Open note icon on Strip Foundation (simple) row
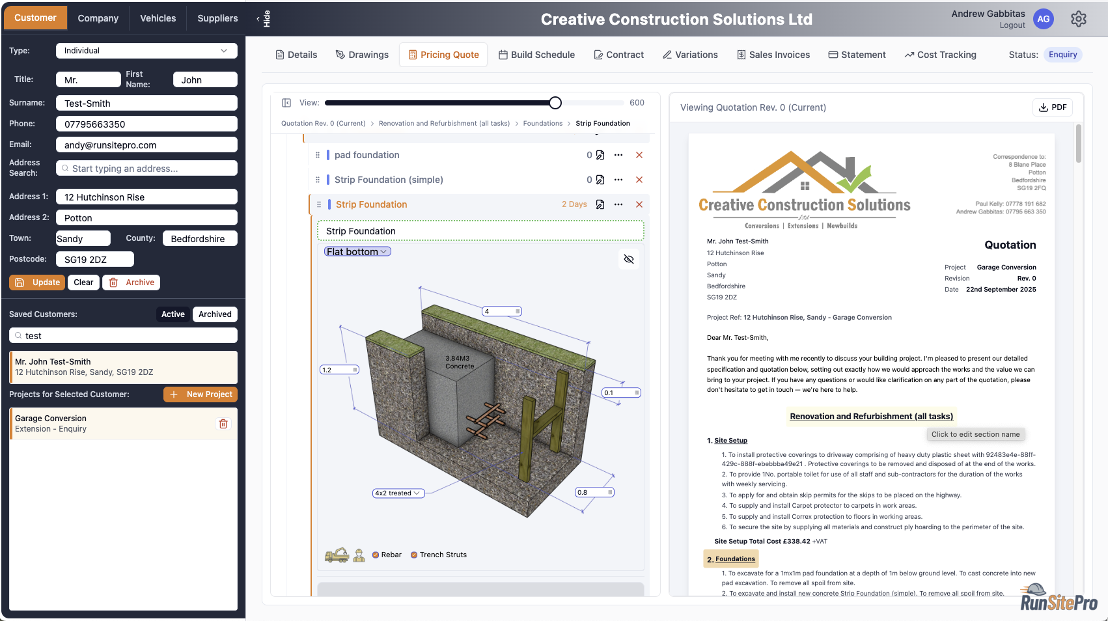Screen dimensions: 1108x621 600,180
